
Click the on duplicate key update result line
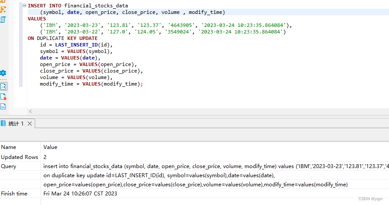tap(159, 175)
